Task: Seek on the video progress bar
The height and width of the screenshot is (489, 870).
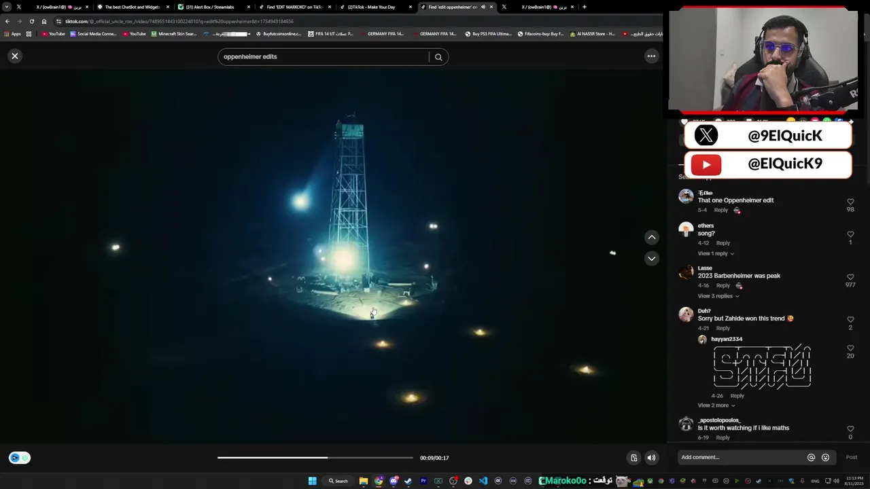Action: point(315,458)
